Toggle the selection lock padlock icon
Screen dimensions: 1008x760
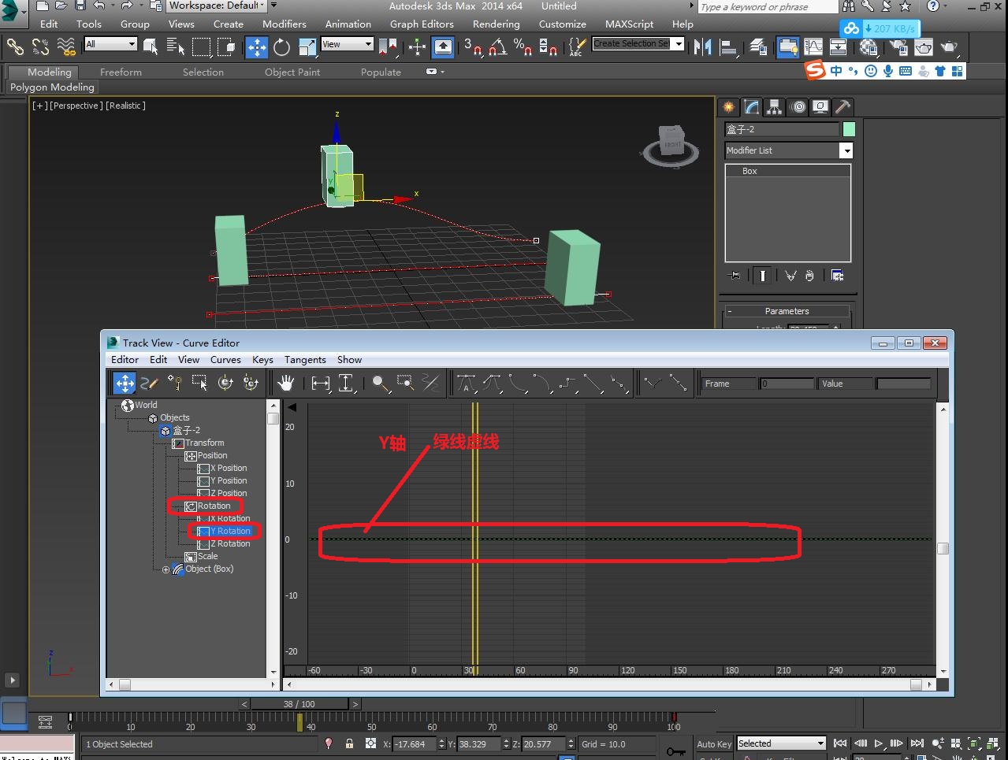349,743
